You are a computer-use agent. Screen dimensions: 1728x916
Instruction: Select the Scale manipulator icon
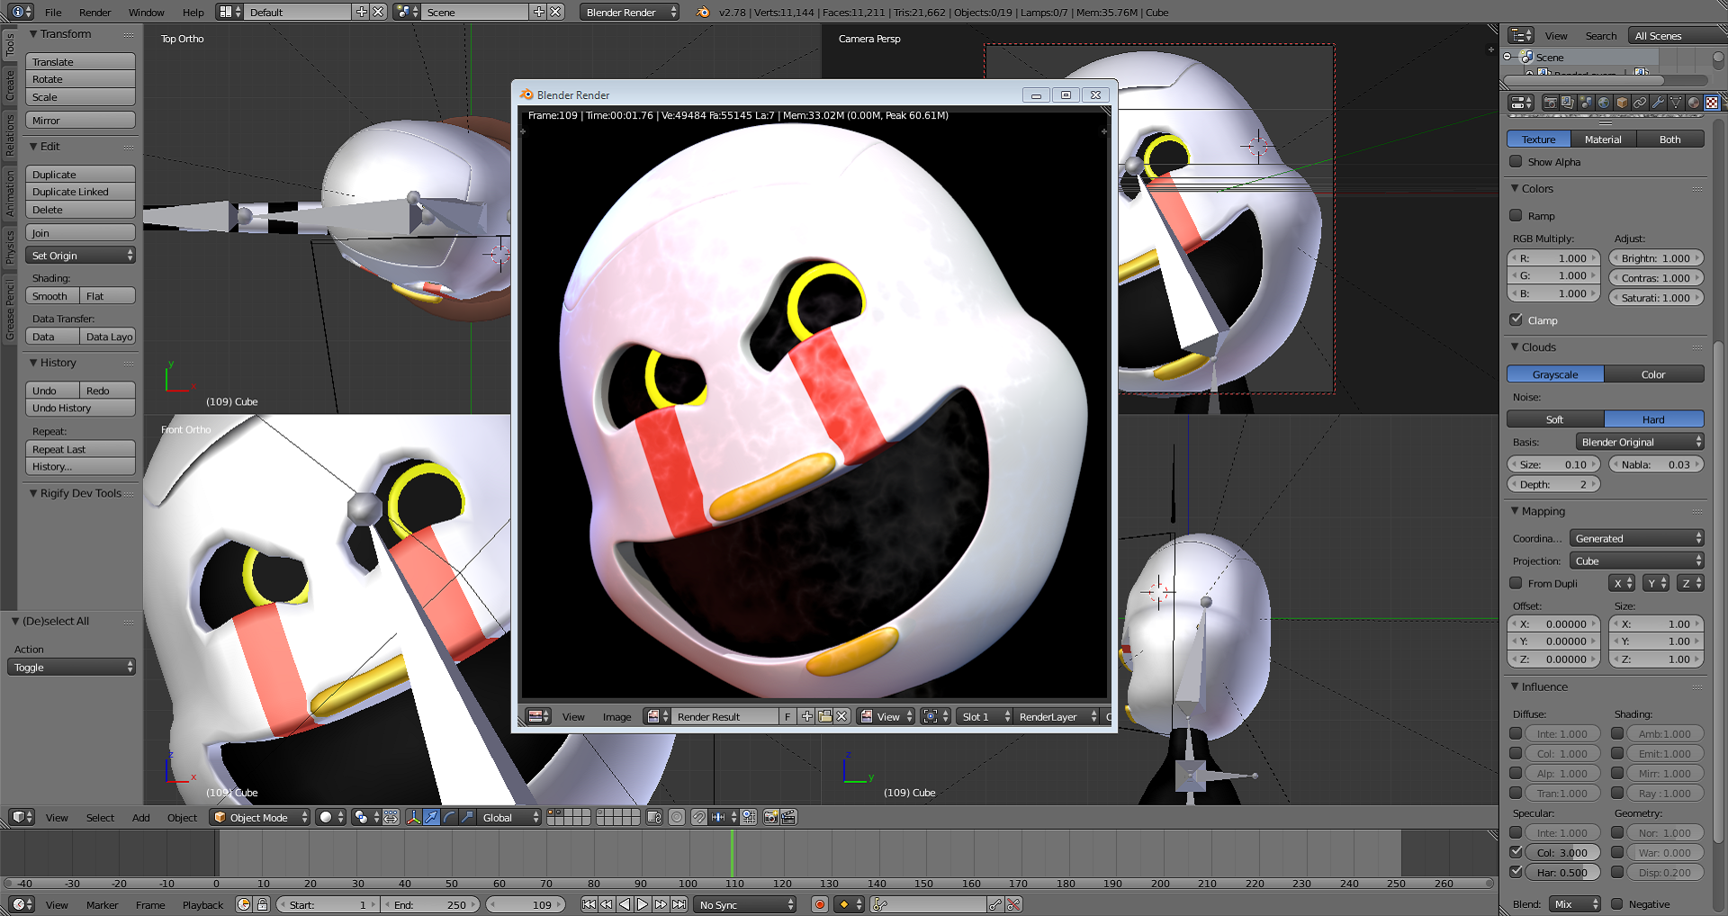click(x=467, y=817)
